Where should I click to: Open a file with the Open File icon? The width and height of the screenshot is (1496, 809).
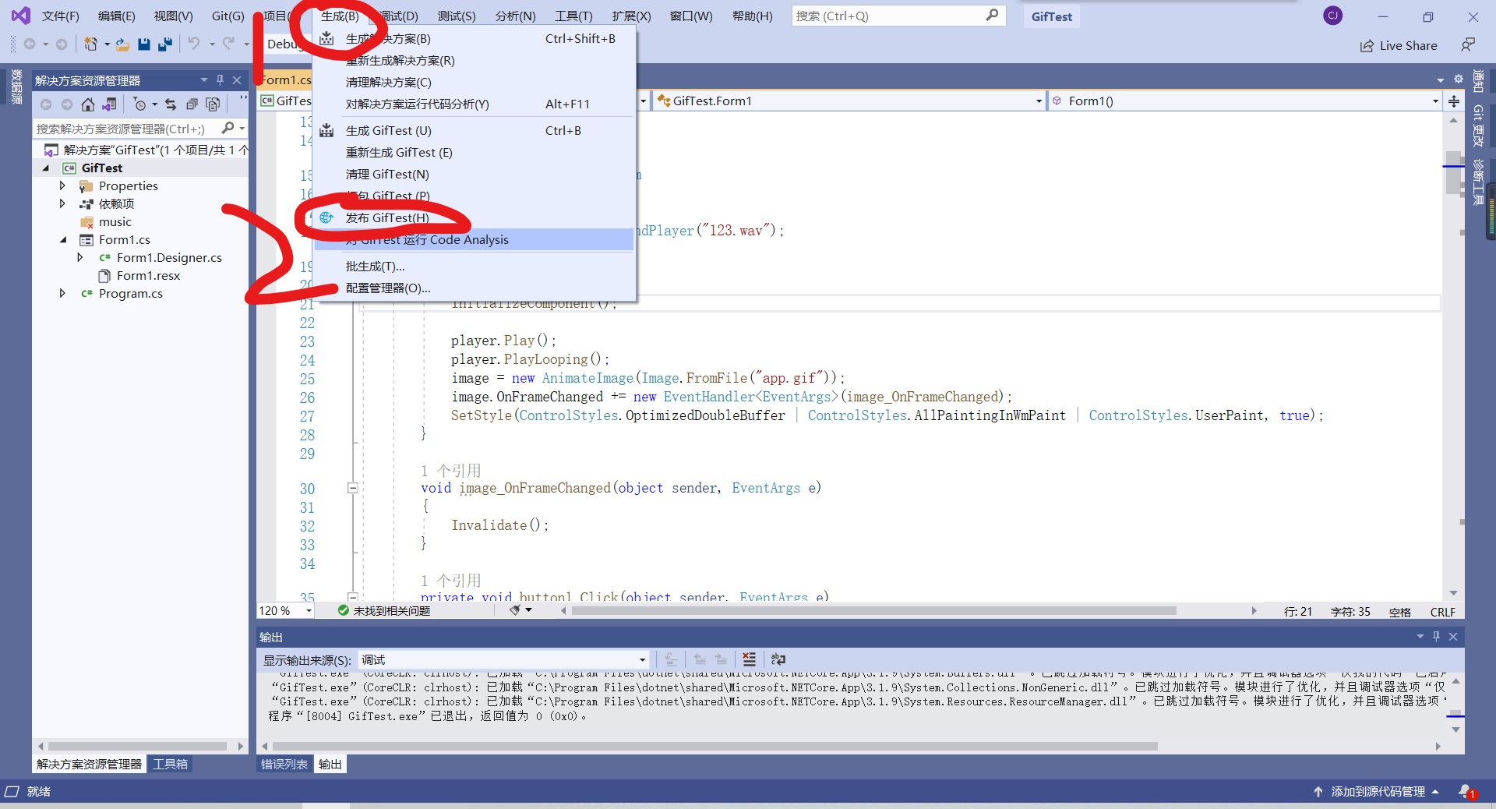click(x=122, y=44)
